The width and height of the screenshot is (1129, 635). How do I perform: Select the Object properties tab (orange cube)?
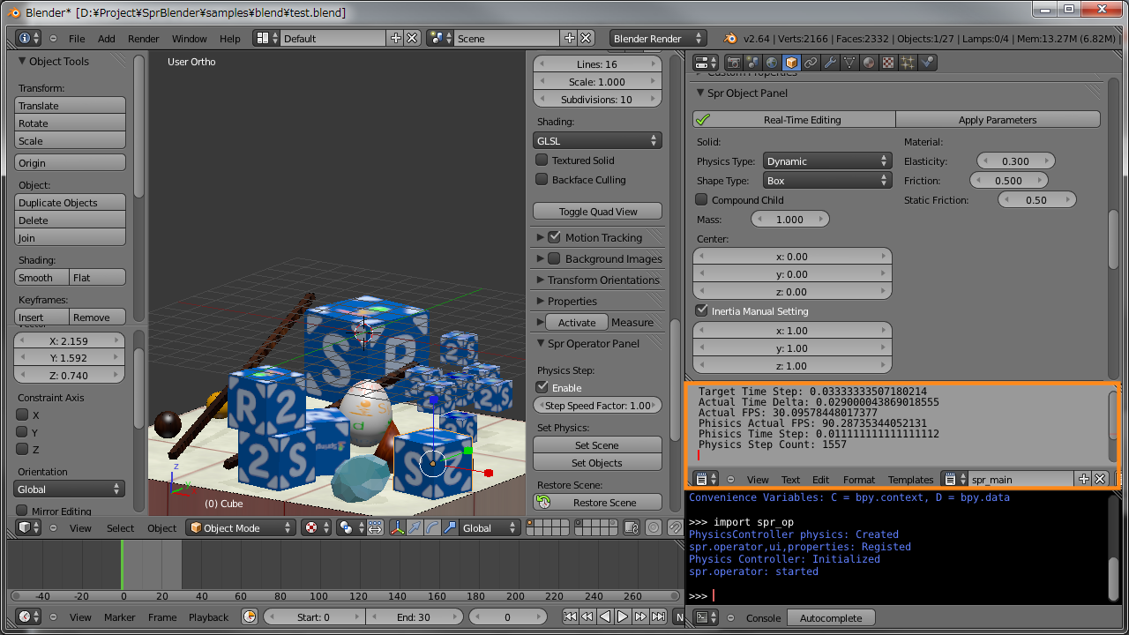click(x=791, y=63)
